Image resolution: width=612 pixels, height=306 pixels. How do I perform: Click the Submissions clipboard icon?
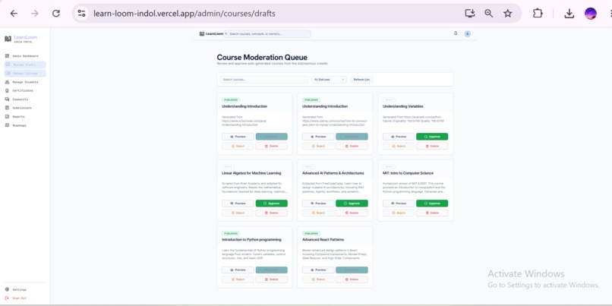pyautogui.click(x=7, y=108)
